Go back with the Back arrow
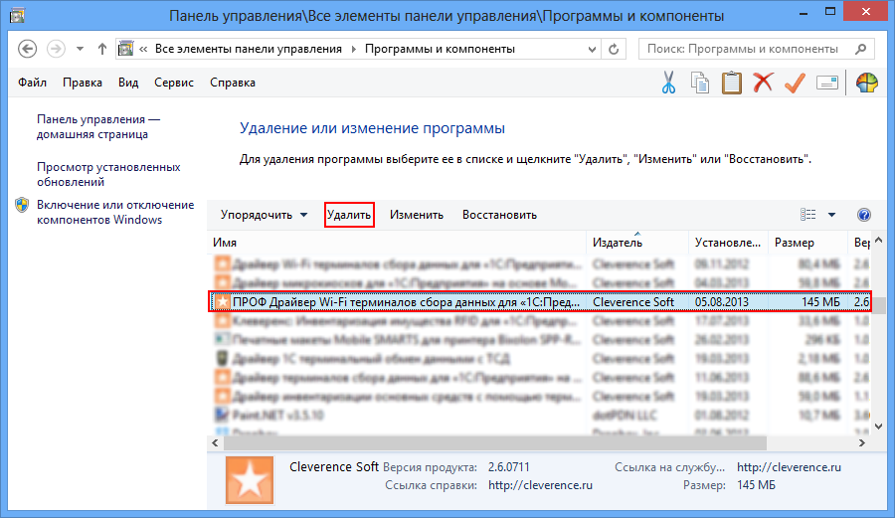This screenshot has height=518, width=895. pos(28,49)
